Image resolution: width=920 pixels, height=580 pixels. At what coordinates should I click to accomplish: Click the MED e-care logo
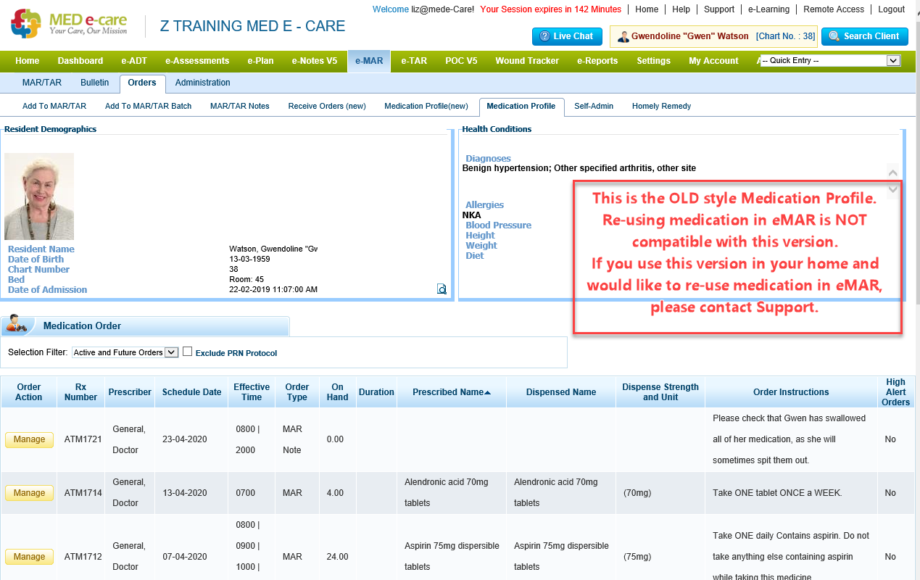[70, 25]
